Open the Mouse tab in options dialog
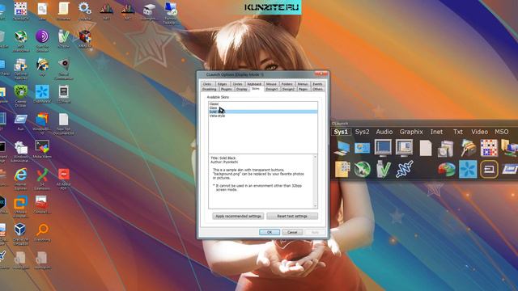 click(x=271, y=84)
